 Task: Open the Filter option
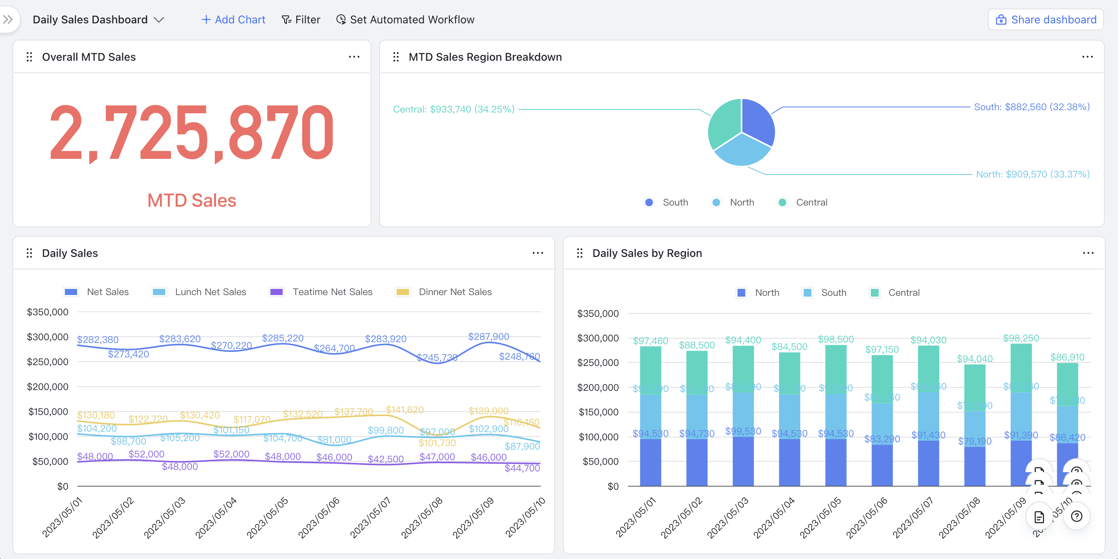tap(301, 19)
